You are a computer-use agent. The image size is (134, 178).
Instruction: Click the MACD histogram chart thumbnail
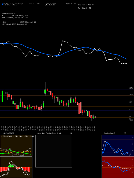[16, 167]
